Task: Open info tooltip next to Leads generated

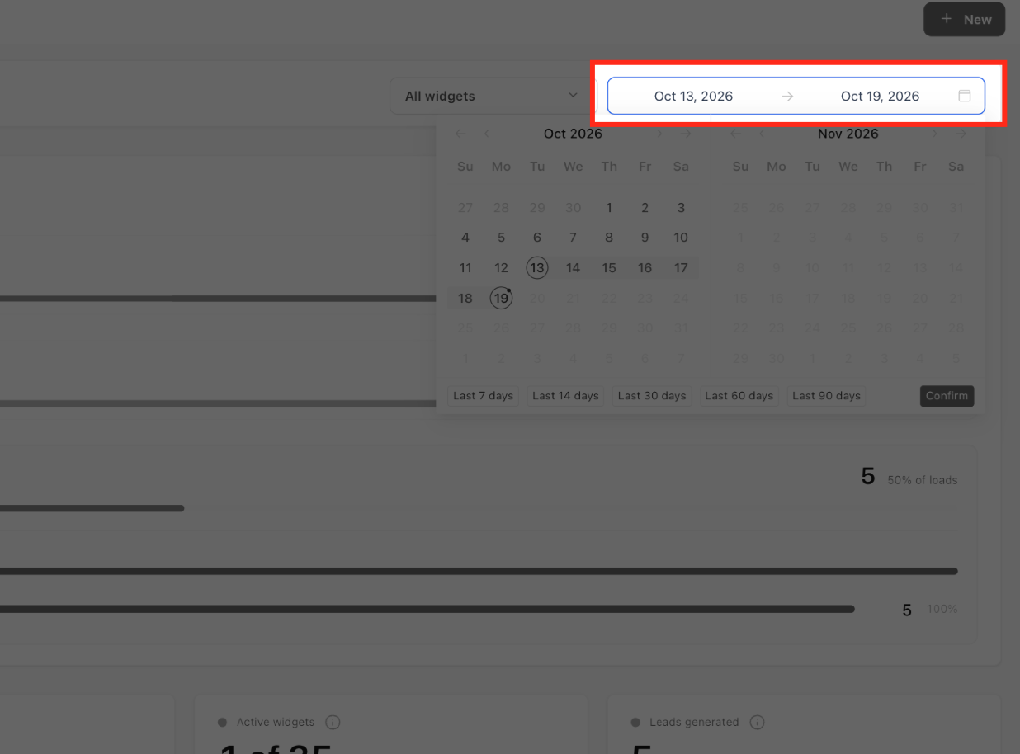Action: coord(757,722)
